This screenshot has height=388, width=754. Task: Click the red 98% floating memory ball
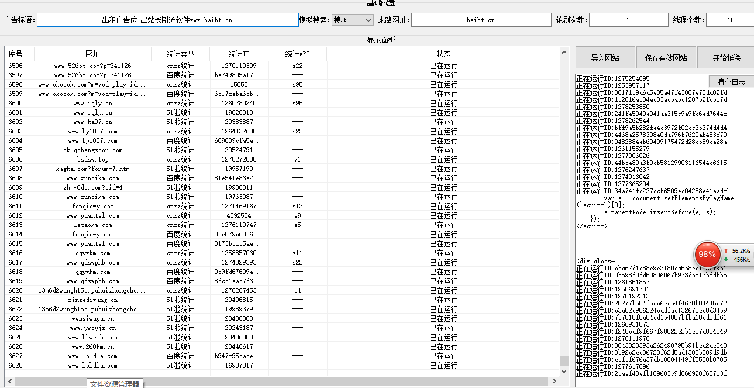707,255
